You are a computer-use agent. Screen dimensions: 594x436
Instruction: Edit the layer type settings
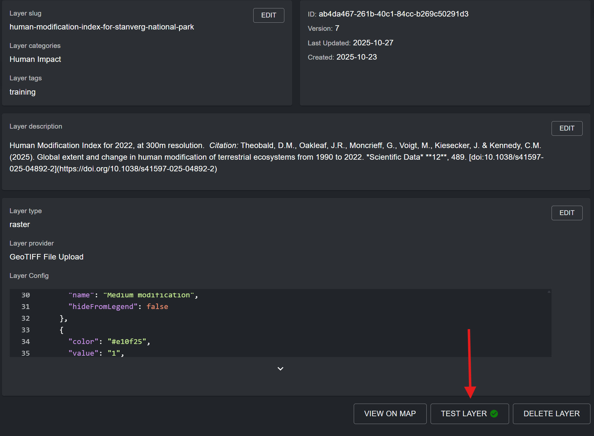[566, 213]
